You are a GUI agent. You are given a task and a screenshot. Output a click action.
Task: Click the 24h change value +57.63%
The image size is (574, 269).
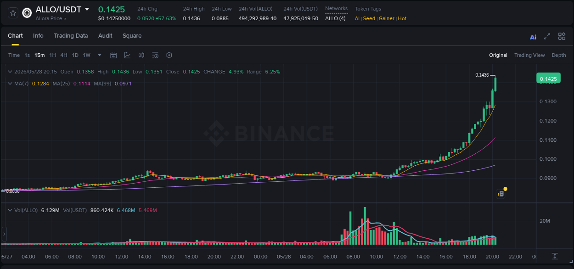tap(166, 18)
